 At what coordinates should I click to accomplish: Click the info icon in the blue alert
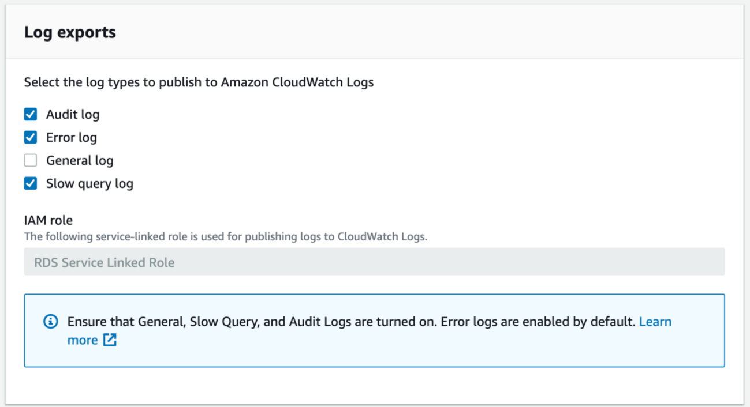pyautogui.click(x=51, y=322)
